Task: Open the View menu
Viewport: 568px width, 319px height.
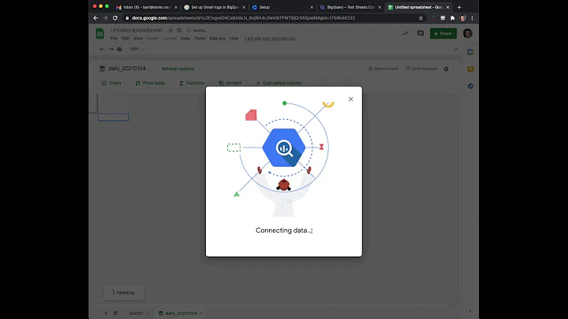Action: [138, 39]
